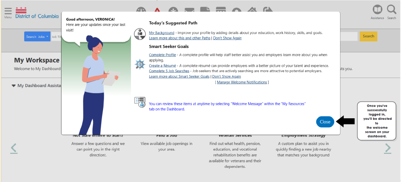
Task: Open the My Background link
Action: [x=162, y=33]
